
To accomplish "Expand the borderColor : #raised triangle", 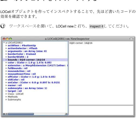I will (x=6, y=54).
